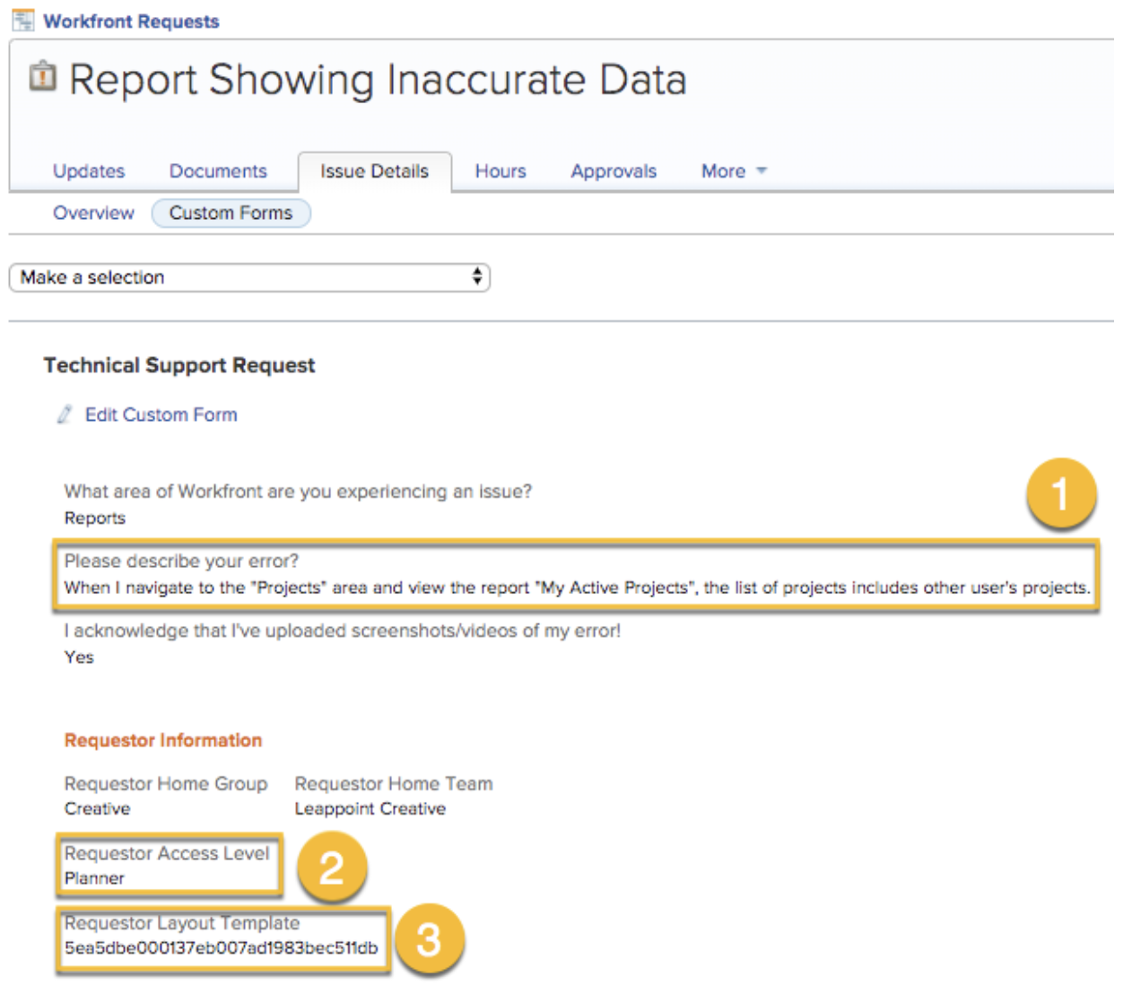Image resolution: width=1141 pixels, height=1003 pixels.
Task: Click the Planner access level value
Action: click(94, 878)
